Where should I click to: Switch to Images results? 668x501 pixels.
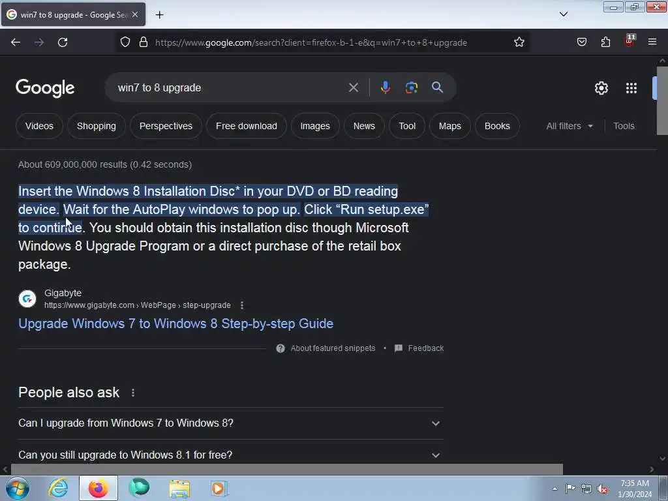(315, 126)
